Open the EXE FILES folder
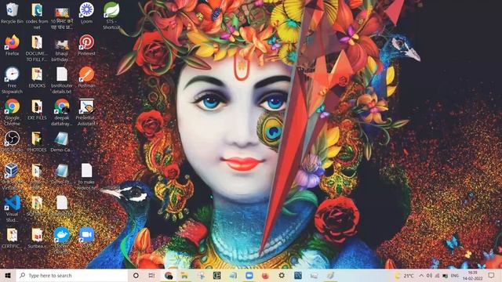This screenshot has height=282, width=502. (x=37, y=110)
